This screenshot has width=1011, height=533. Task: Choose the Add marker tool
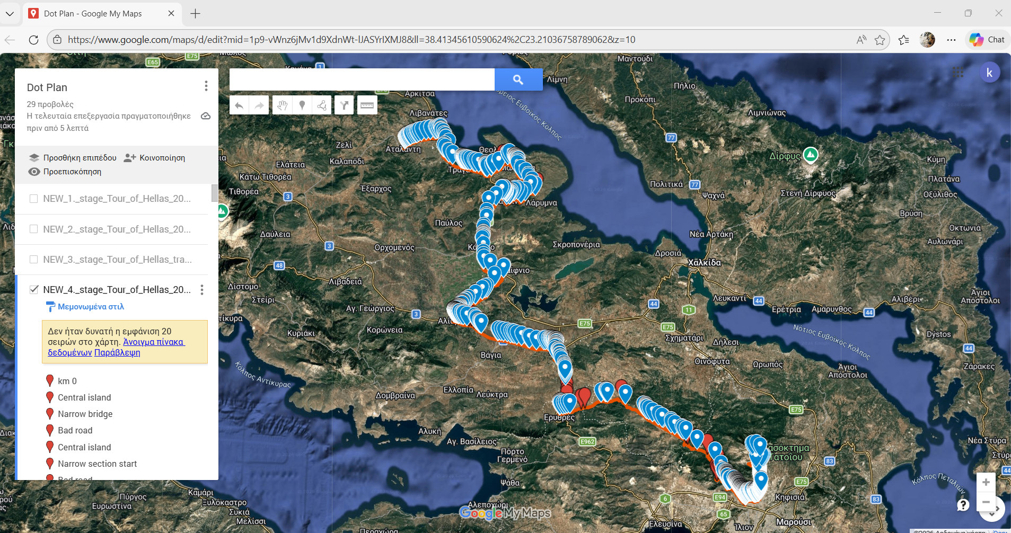(x=302, y=105)
